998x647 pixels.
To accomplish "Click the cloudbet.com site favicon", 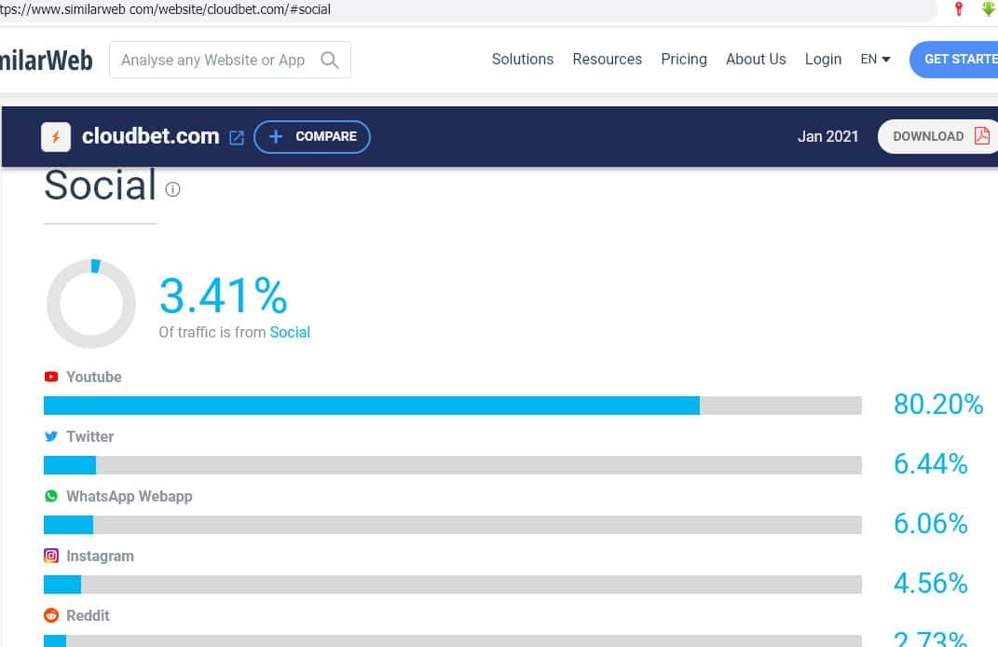I will pyautogui.click(x=56, y=137).
